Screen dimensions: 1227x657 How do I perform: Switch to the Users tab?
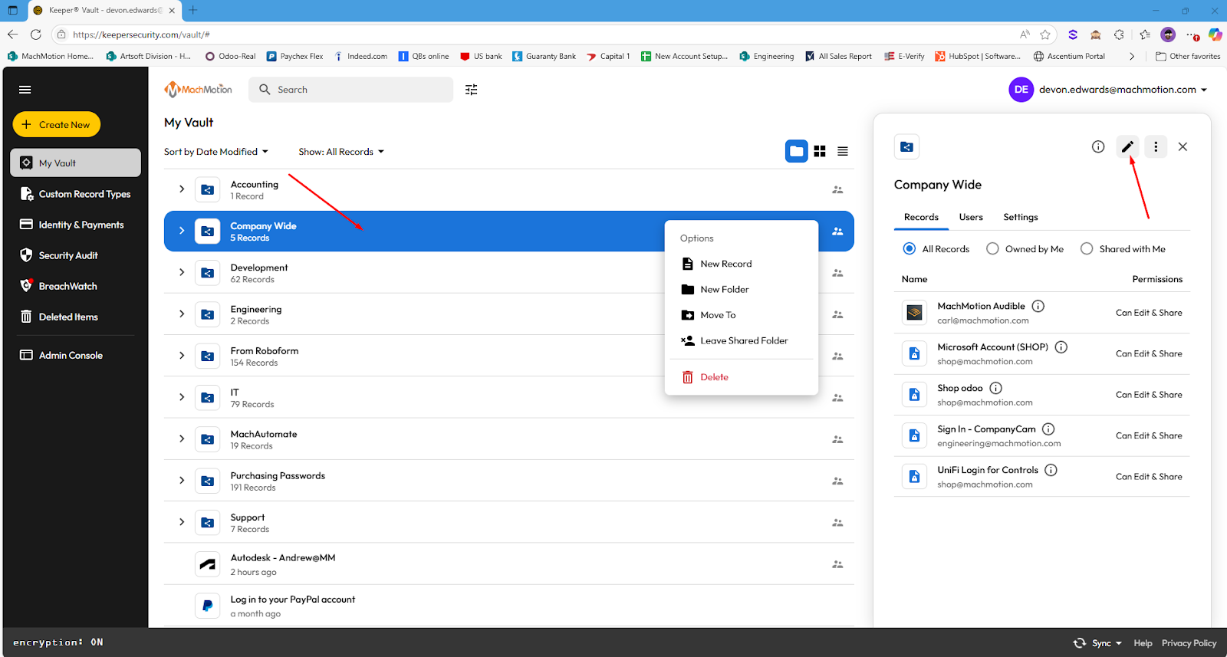[971, 217]
